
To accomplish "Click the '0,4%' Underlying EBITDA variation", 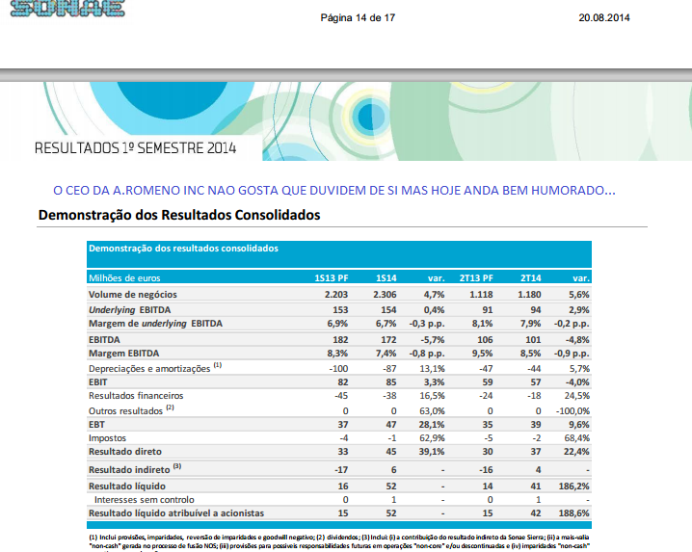I will point(434,310).
